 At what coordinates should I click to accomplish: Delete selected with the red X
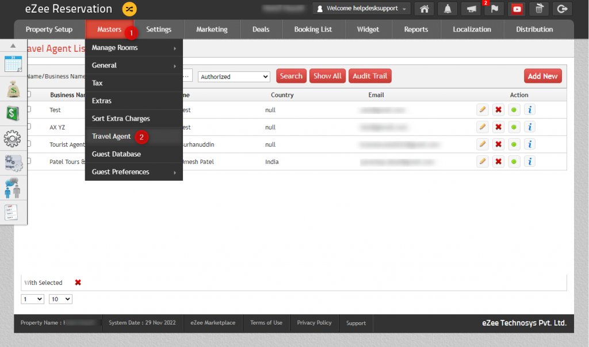(x=78, y=283)
